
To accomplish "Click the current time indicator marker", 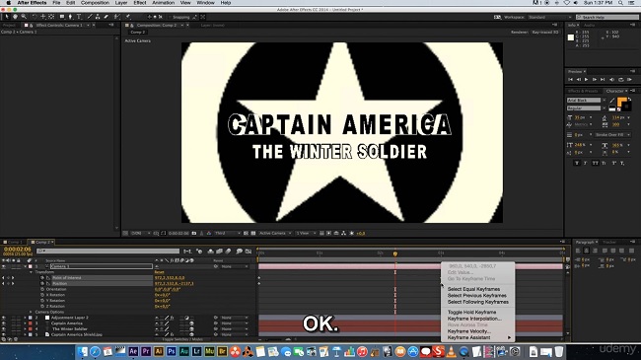I will click(394, 254).
